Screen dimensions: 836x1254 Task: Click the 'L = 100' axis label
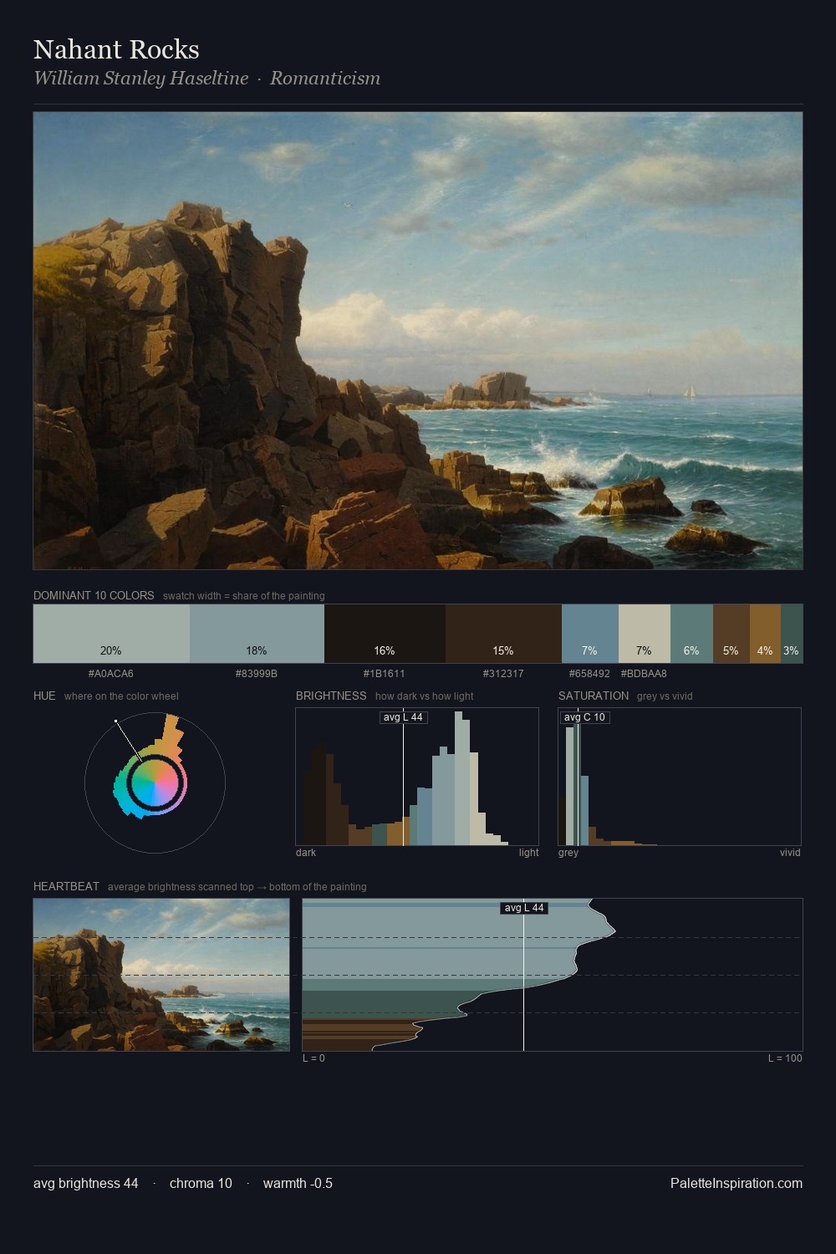(x=785, y=1058)
